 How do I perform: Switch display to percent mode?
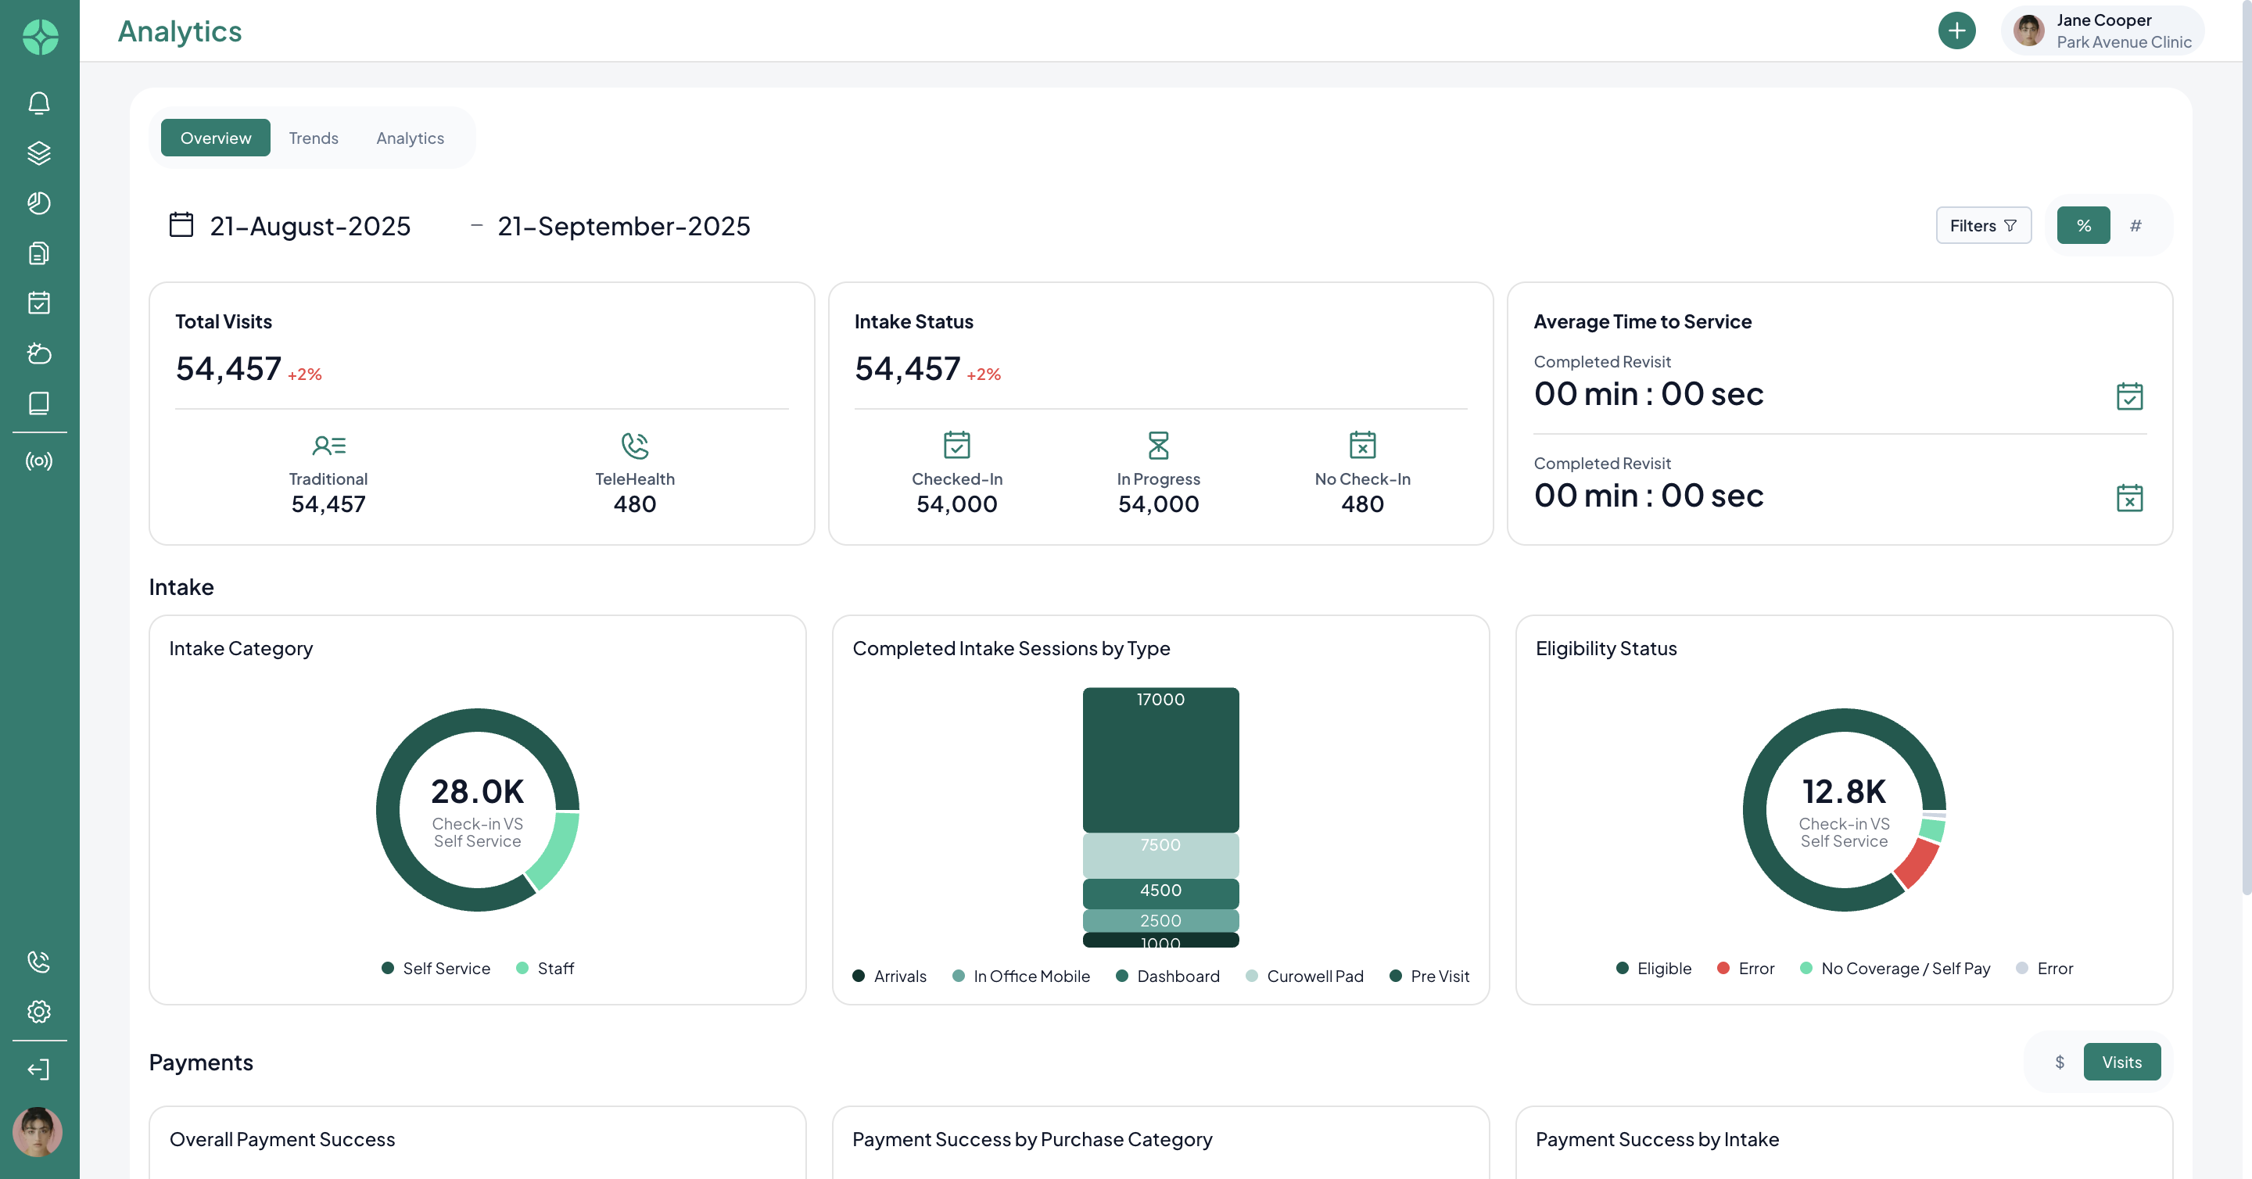[x=2083, y=225]
